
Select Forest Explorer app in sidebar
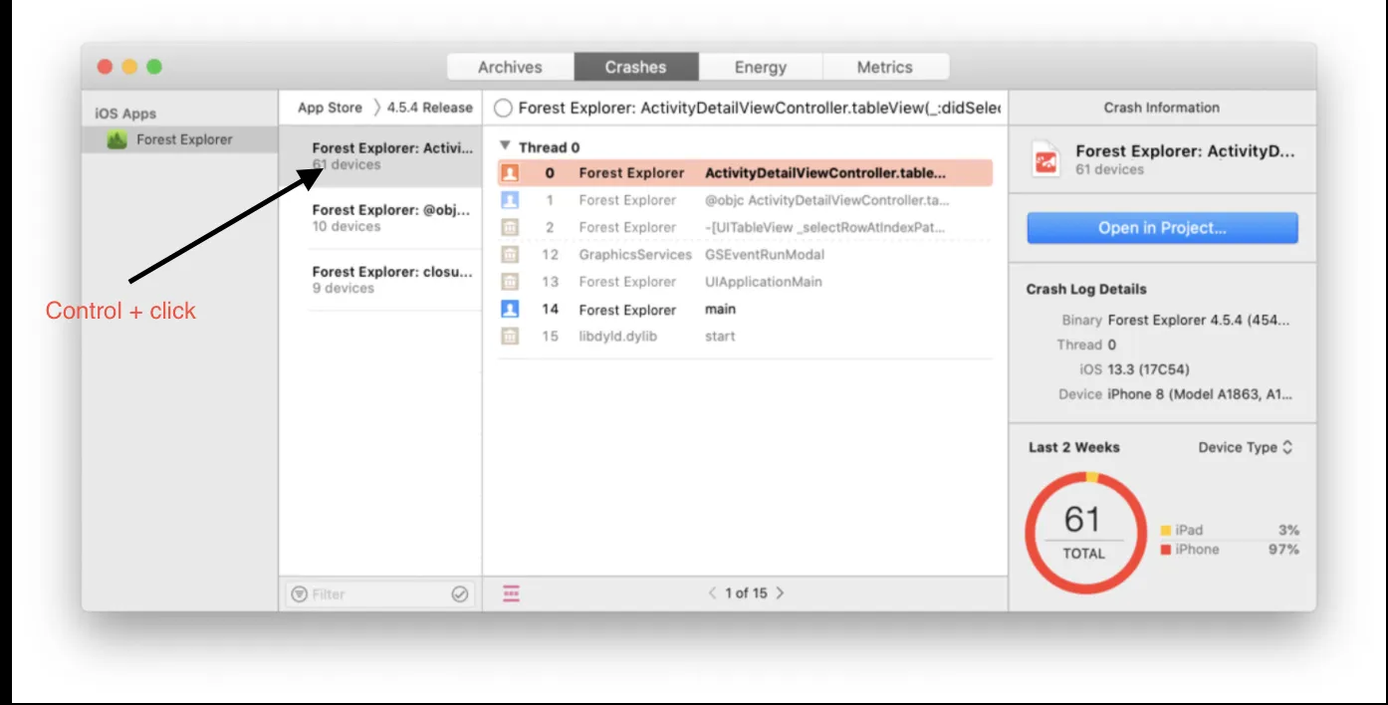click(180, 139)
